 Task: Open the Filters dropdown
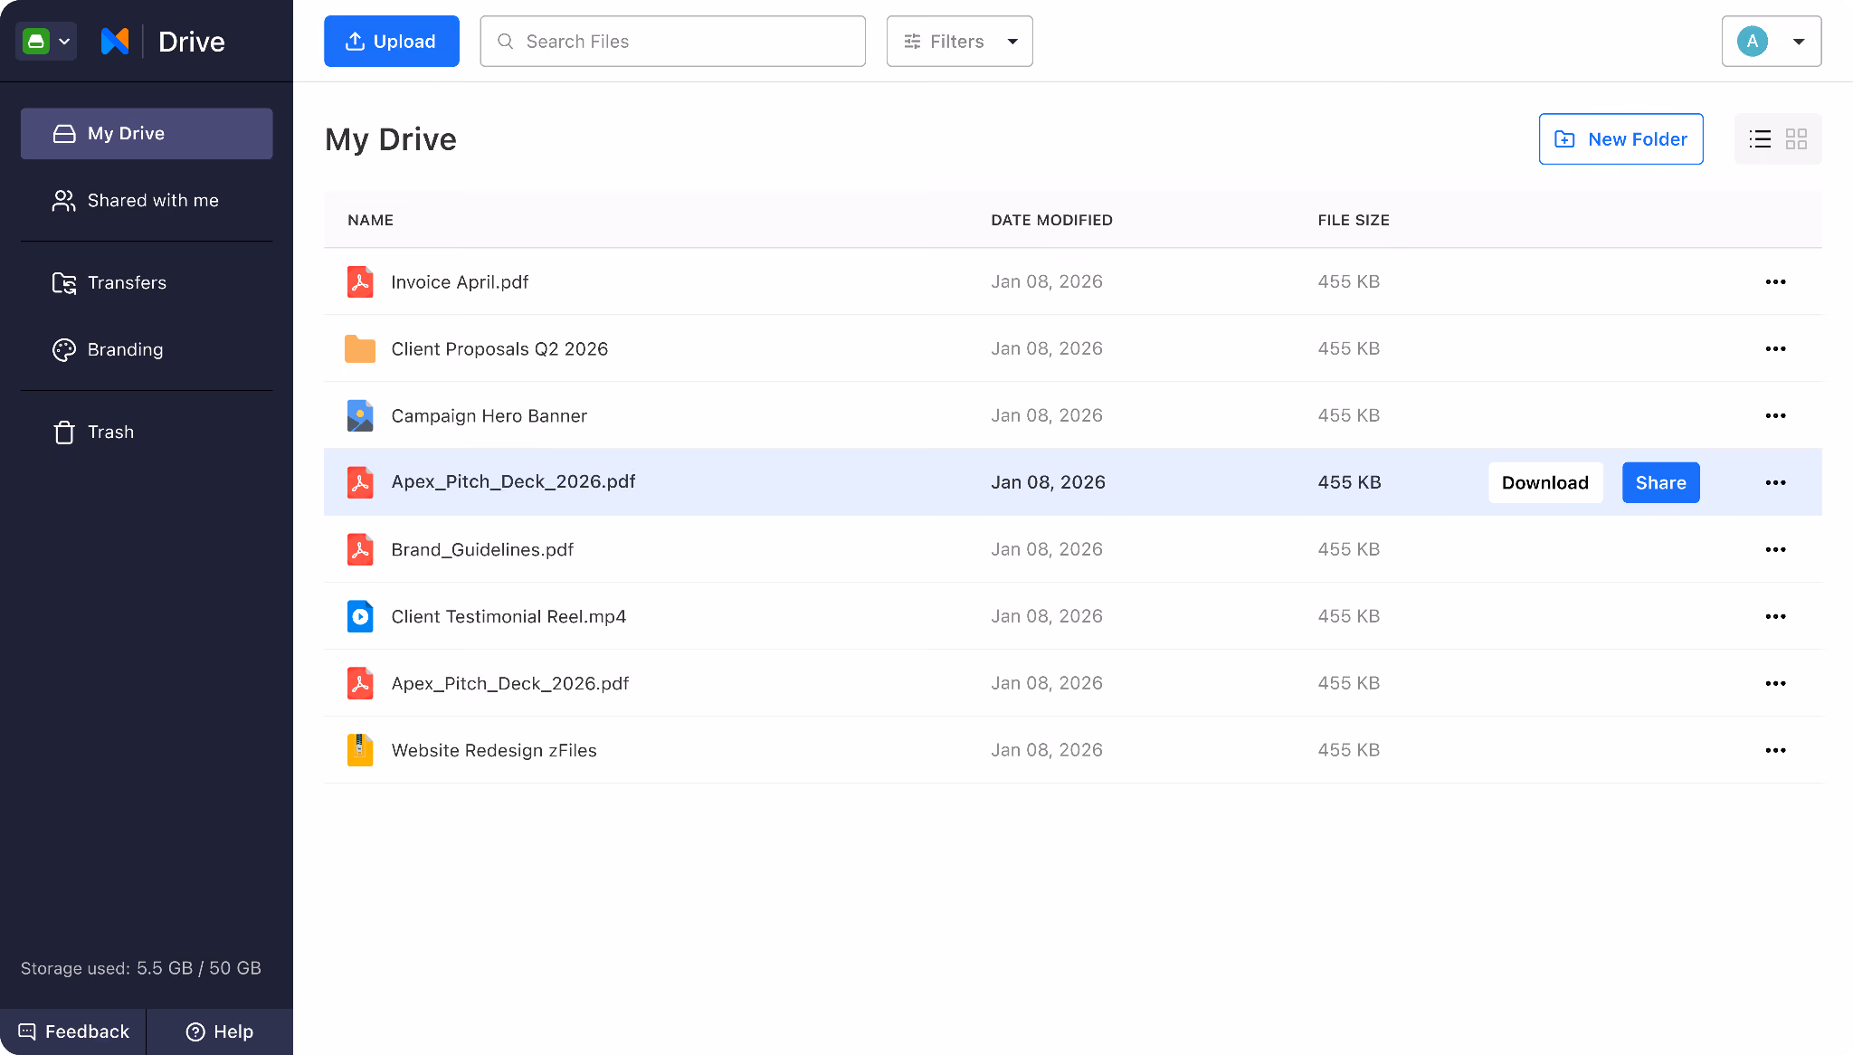(x=959, y=42)
